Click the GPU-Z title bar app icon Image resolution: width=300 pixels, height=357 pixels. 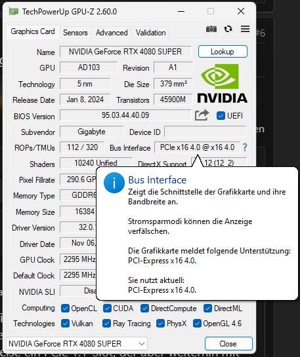tap(14, 11)
